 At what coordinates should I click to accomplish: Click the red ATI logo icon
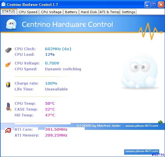[8, 131]
